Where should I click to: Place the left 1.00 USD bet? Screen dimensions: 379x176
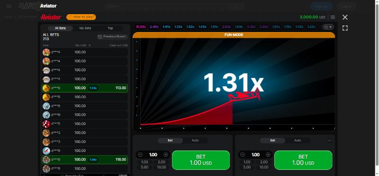(201, 160)
